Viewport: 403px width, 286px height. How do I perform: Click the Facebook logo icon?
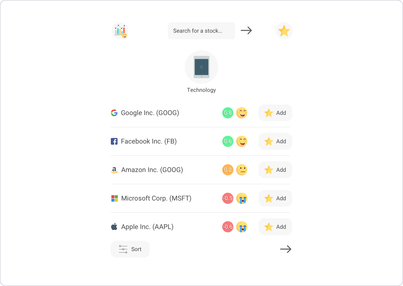114,141
